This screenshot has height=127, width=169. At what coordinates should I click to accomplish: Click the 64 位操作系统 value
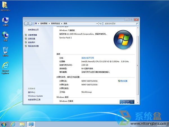tap(87, 68)
